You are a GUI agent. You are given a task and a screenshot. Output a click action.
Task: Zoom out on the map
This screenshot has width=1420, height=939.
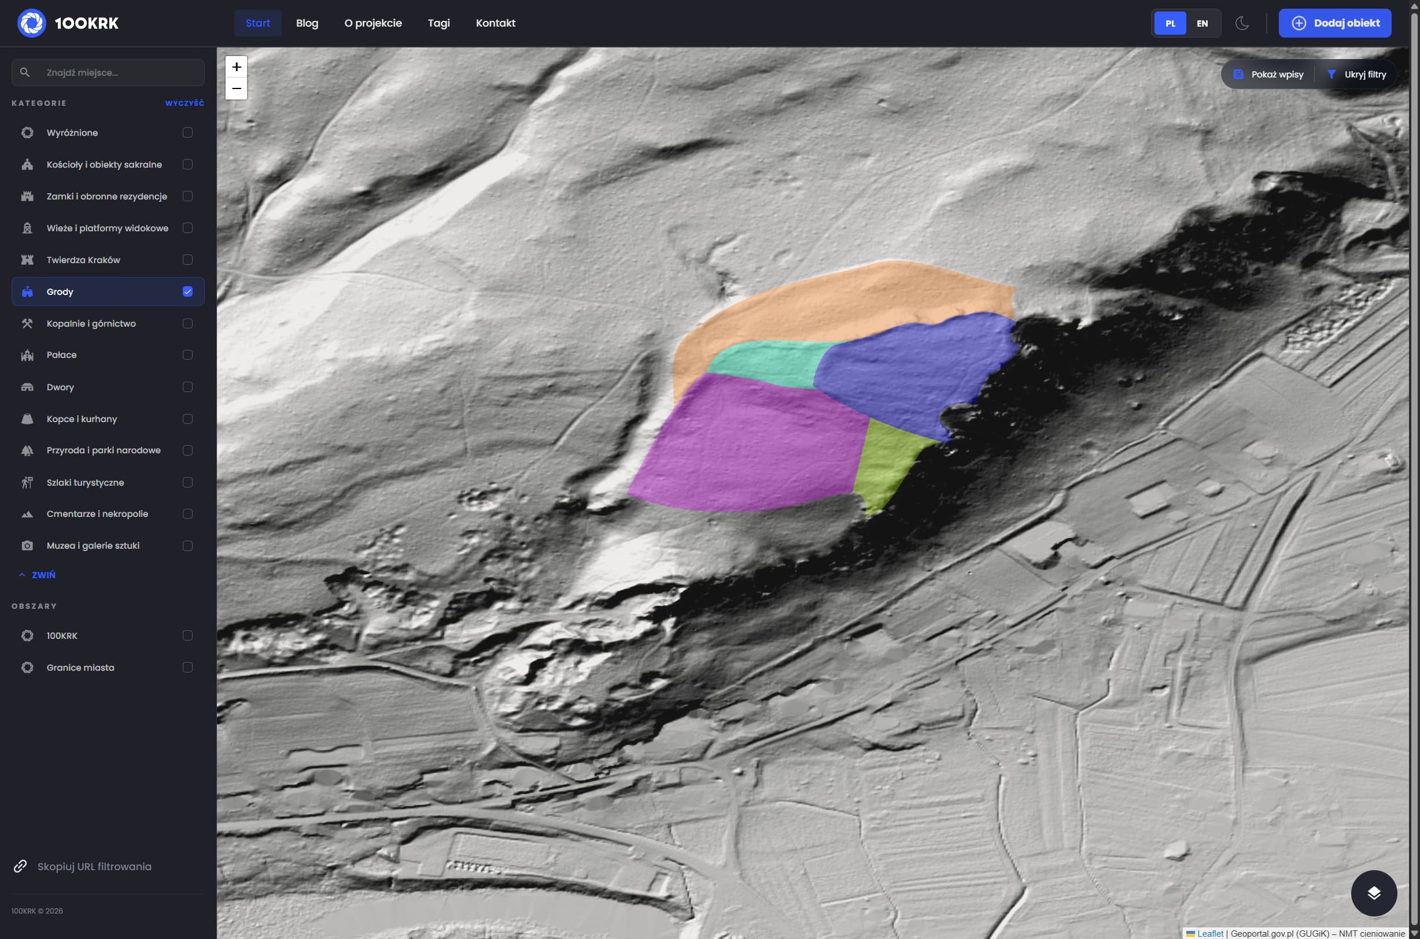[237, 88]
